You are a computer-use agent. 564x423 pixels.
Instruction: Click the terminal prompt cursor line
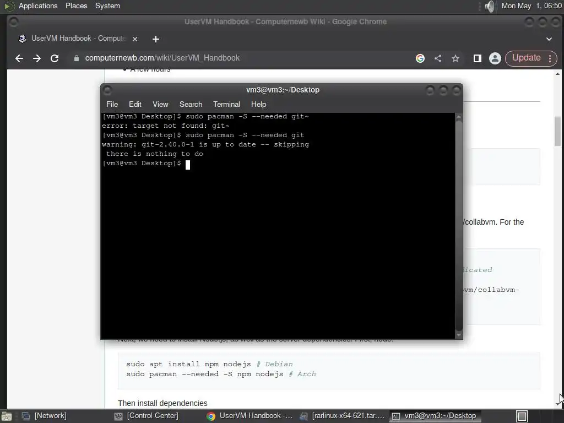(x=146, y=164)
